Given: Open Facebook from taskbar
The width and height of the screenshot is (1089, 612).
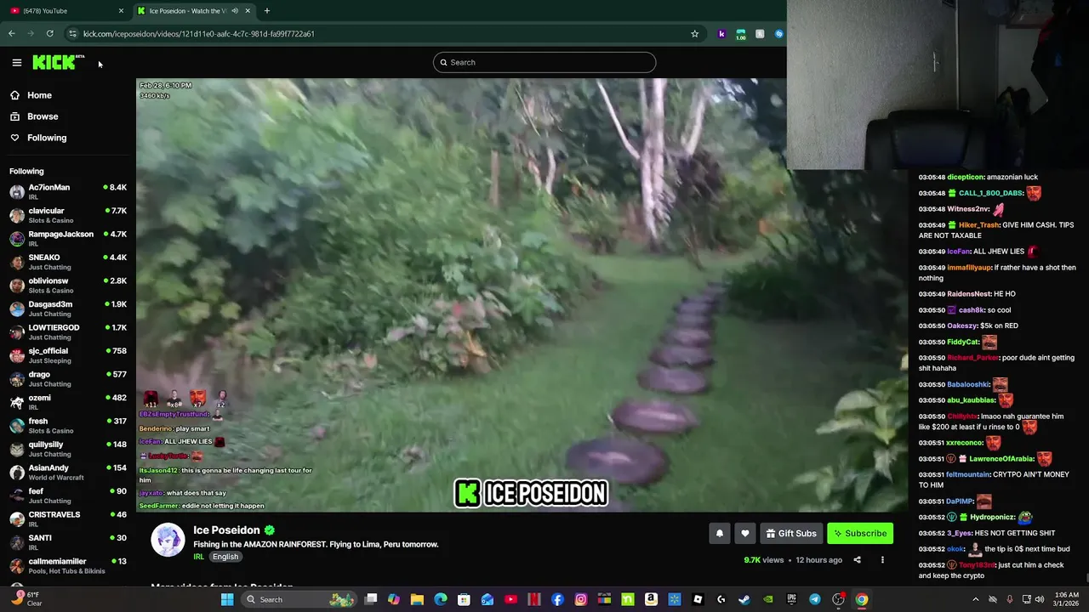Looking at the screenshot, I should tap(557, 599).
